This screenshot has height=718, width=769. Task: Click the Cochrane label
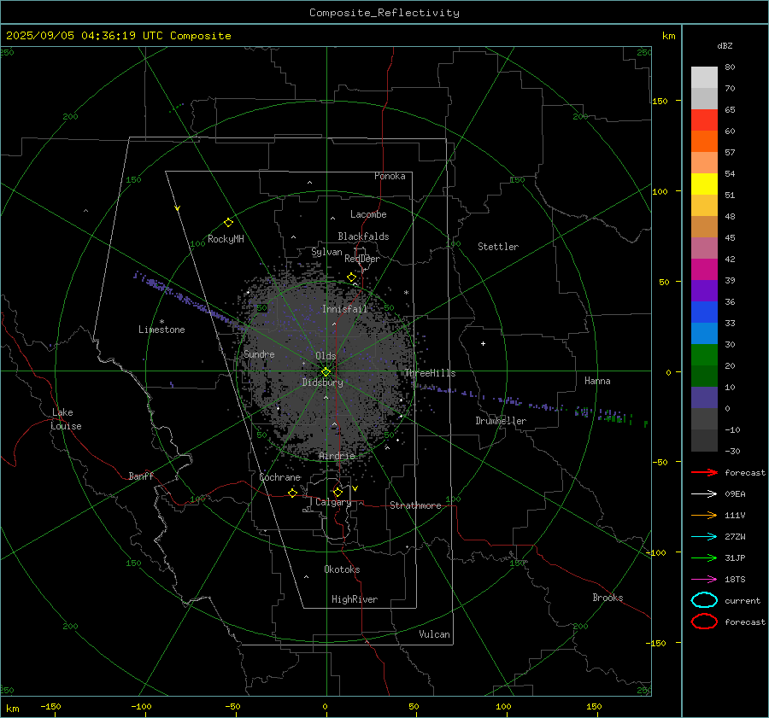coord(279,477)
